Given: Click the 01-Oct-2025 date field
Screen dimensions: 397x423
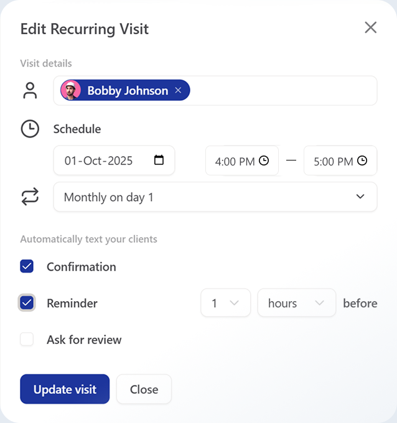Looking at the screenshot, I should coord(100,160).
